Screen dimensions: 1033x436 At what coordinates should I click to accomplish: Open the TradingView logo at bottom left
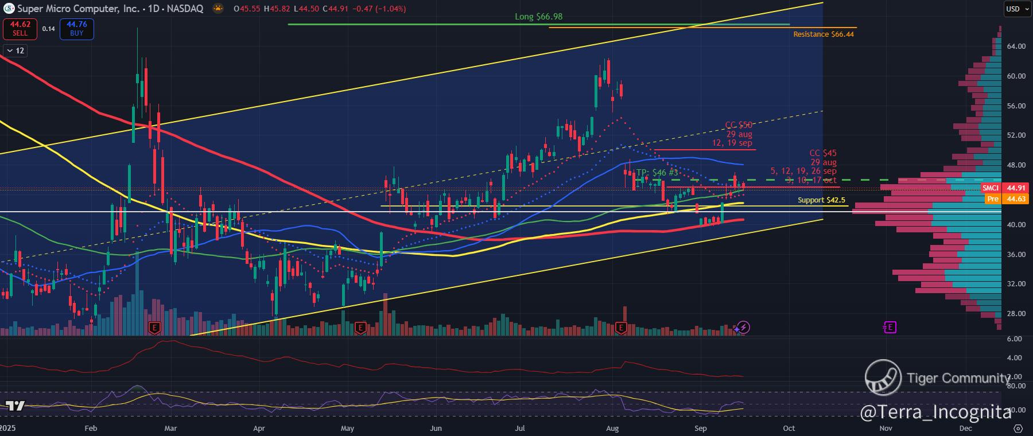[x=15, y=406]
